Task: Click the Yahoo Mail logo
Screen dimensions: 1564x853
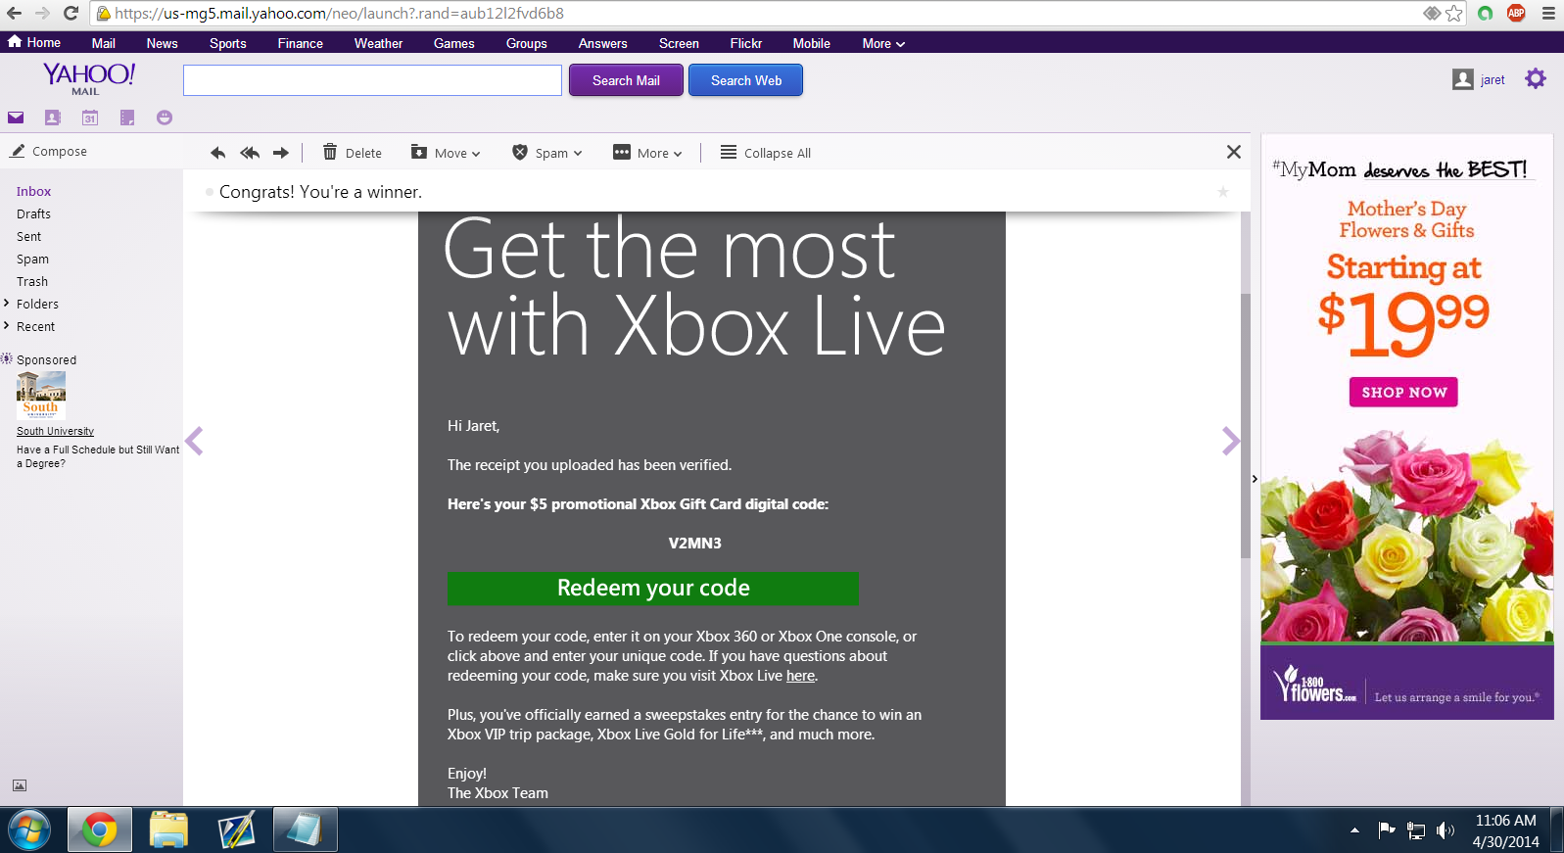Action: (x=89, y=78)
